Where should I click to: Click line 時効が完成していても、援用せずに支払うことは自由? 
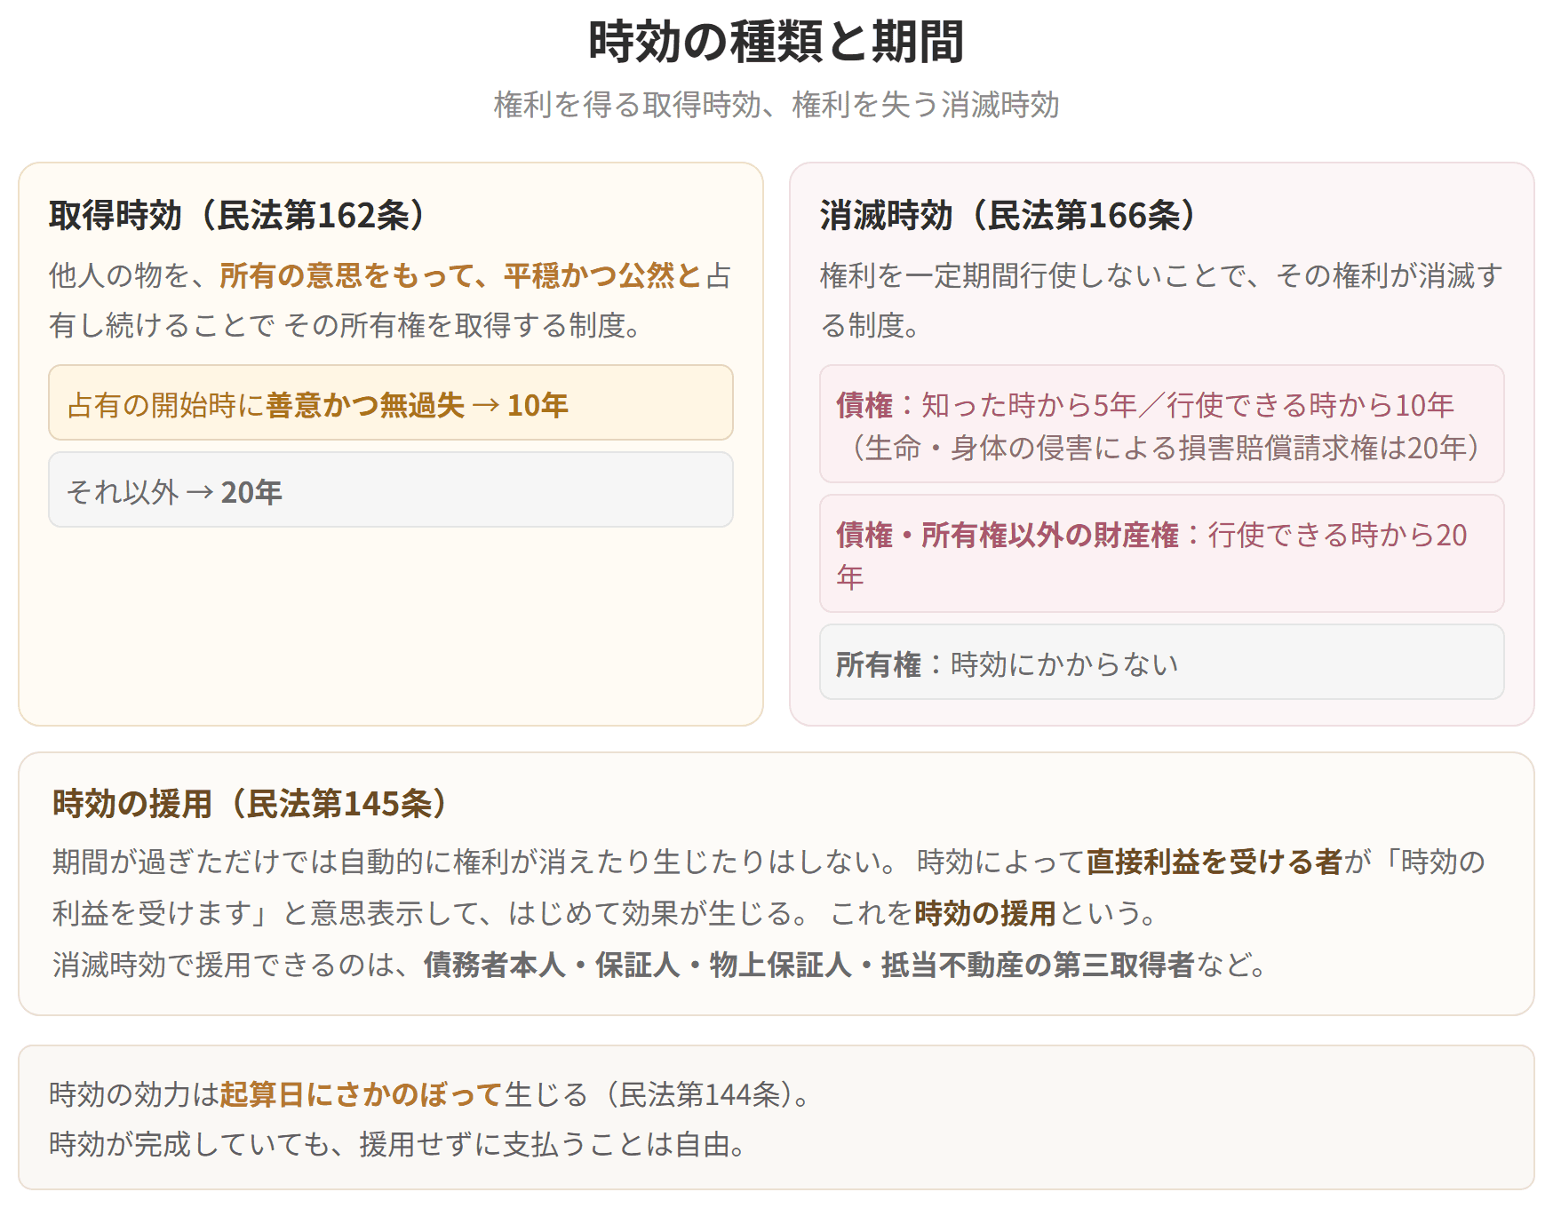[x=398, y=1144]
